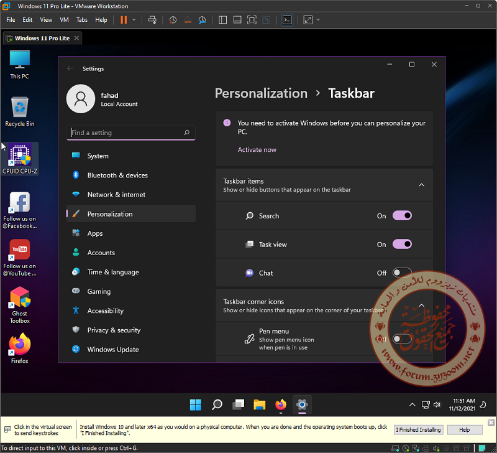Click the magnifier in Find a setting
The width and height of the screenshot is (497, 453).
187,133
